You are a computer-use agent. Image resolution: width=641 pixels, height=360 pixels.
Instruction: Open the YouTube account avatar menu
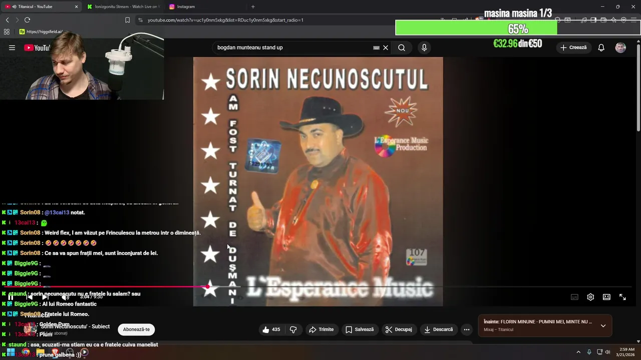point(620,47)
